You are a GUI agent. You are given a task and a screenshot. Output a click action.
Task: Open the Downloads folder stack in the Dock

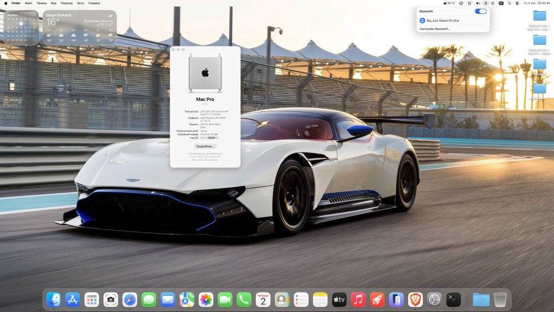pyautogui.click(x=481, y=300)
